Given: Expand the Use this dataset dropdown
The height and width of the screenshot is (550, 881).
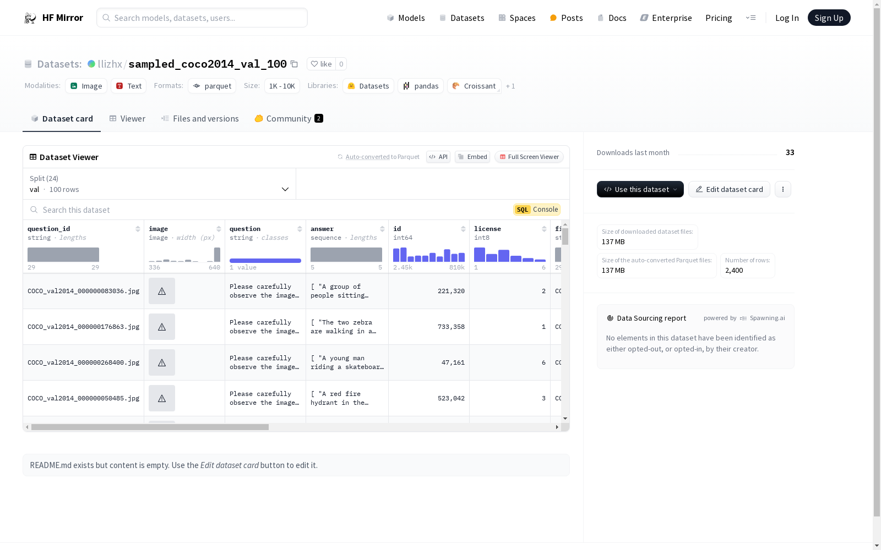Looking at the screenshot, I should click(640, 189).
